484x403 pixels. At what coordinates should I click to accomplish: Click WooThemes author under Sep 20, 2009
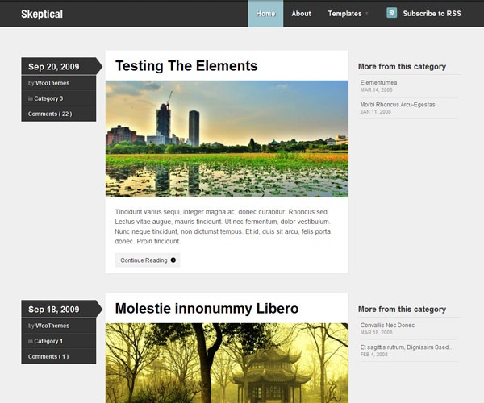(x=52, y=83)
